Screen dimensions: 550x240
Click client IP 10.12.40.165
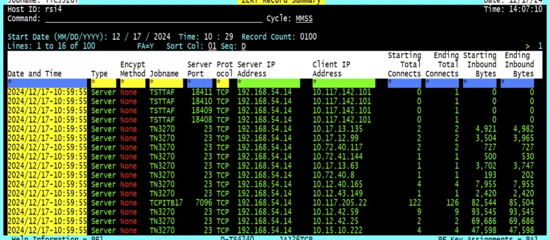tap(337, 184)
